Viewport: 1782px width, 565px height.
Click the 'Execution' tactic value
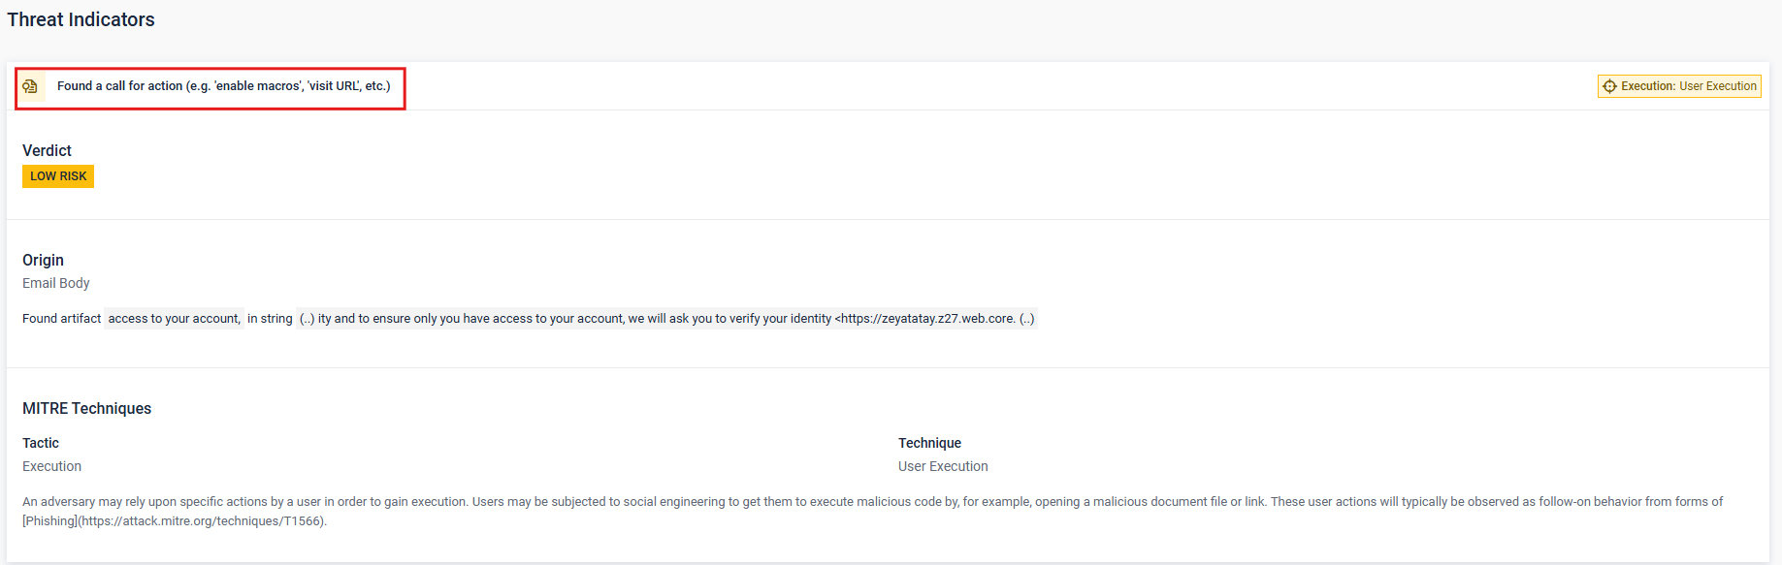tap(52, 466)
